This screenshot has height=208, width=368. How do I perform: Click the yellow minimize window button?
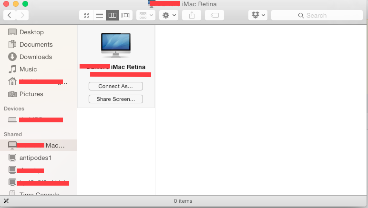(x=16, y=4)
